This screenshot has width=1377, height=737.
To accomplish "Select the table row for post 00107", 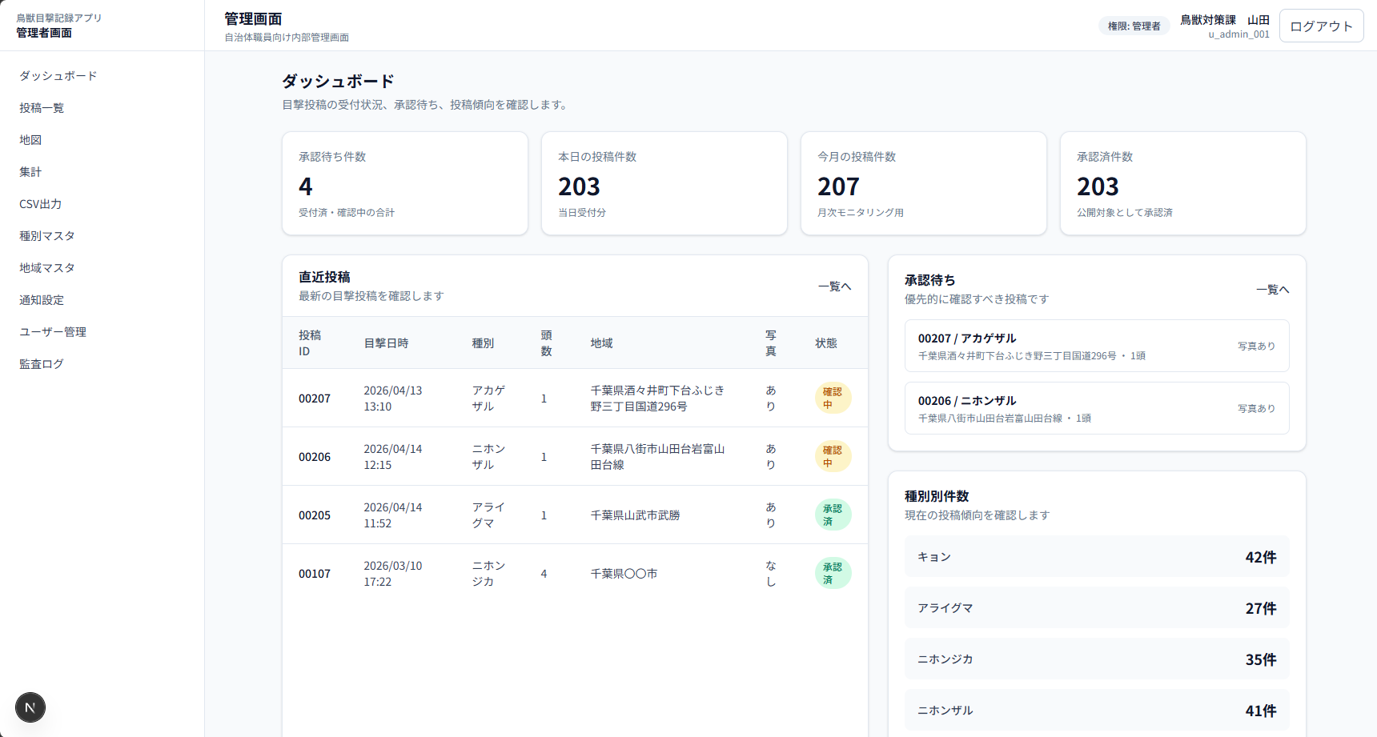I will [574, 574].
